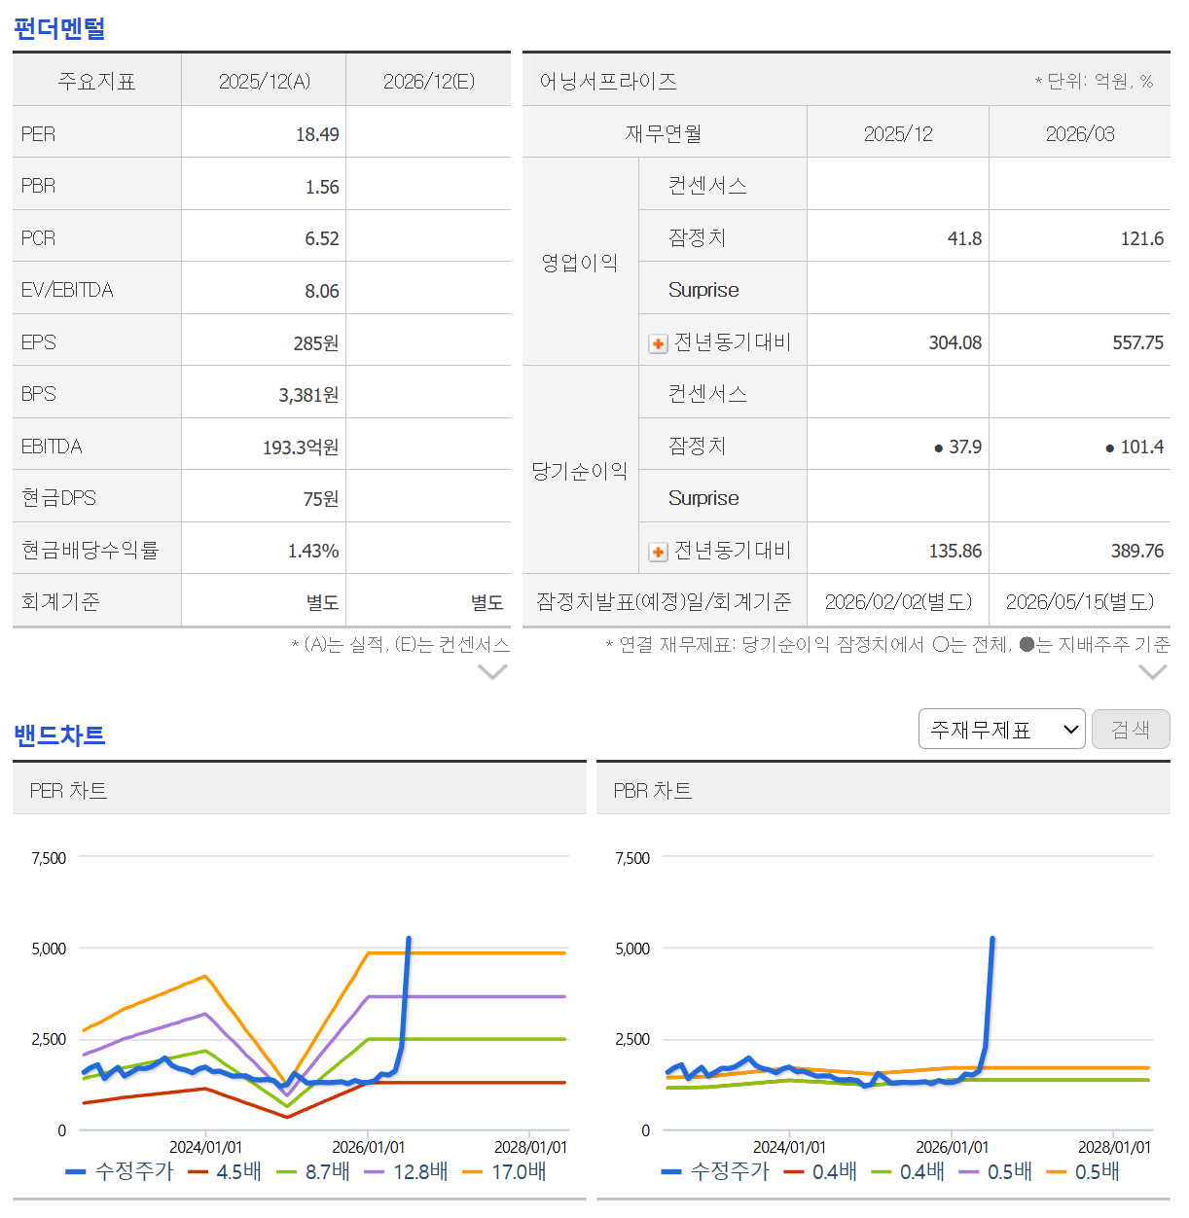Screen dimensions: 1189x1218
Task: Toggle 12.8배 legend in PER chart
Action: [x=406, y=1171]
